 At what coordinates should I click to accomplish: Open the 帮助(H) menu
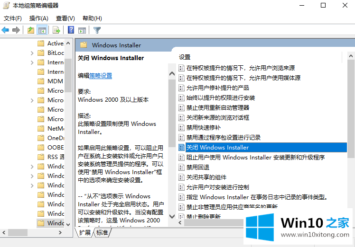pyautogui.click(x=92, y=18)
